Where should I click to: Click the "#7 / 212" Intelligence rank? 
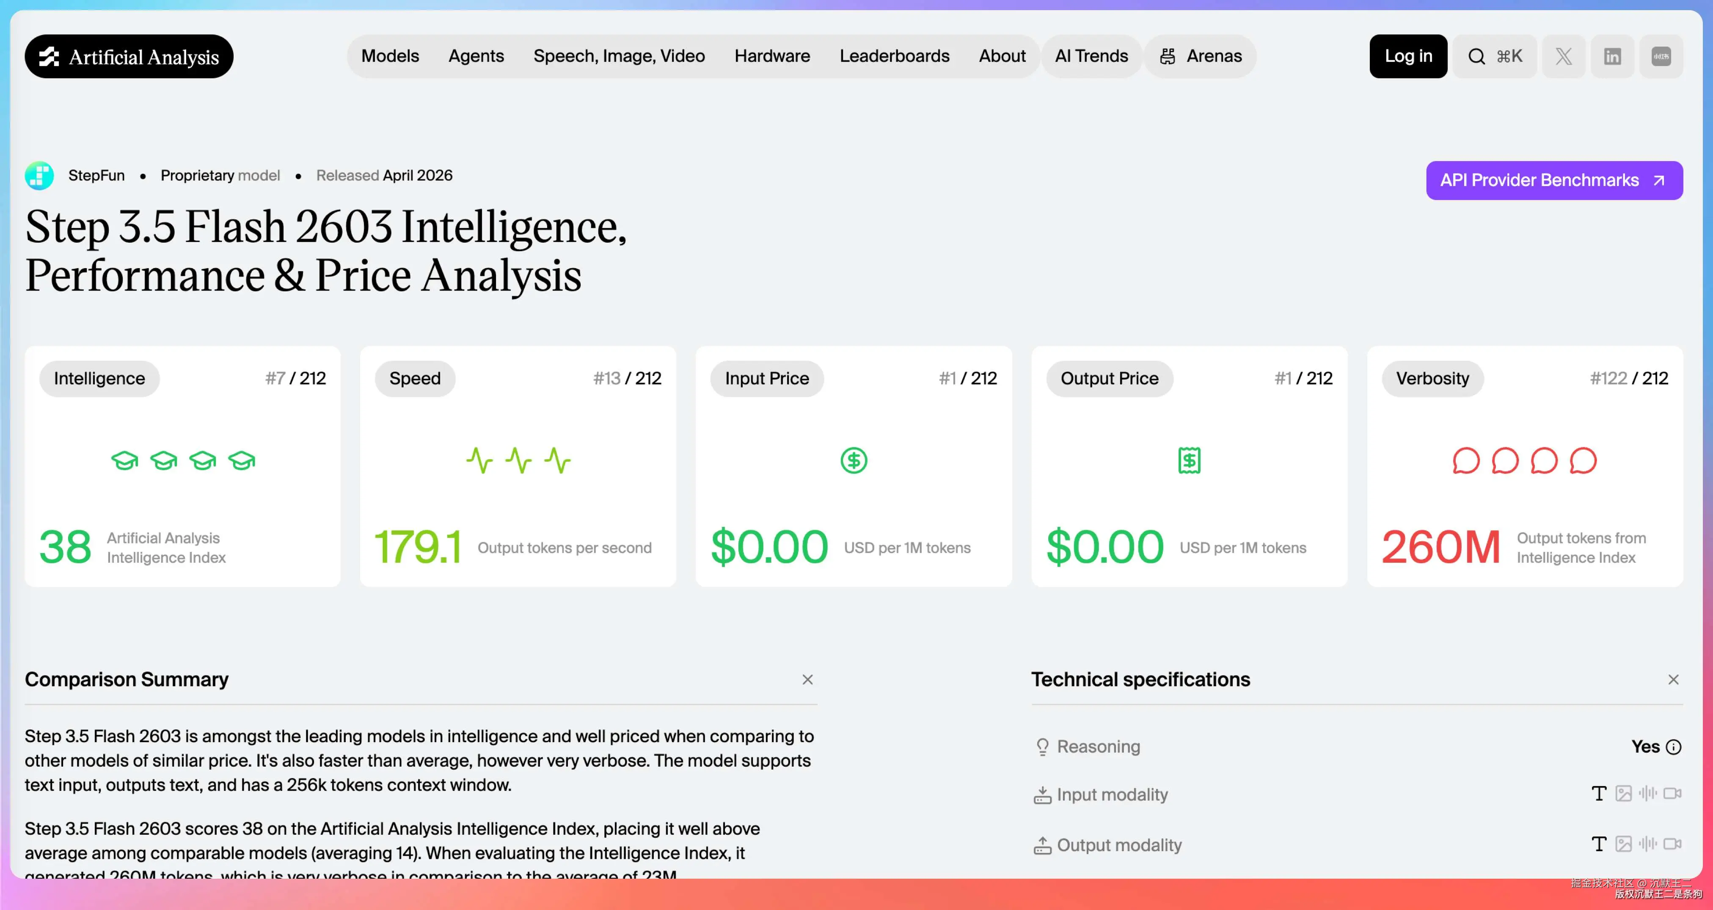pos(296,379)
